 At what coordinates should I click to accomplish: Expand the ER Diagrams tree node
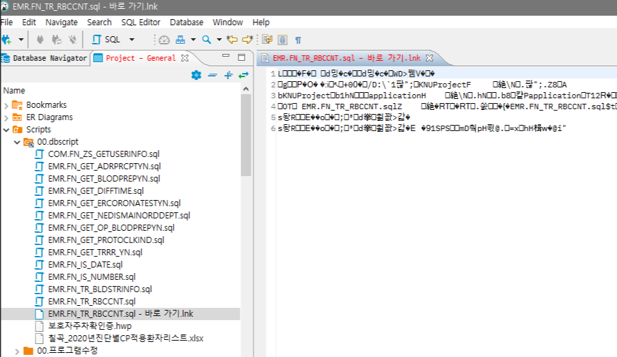coord(6,117)
